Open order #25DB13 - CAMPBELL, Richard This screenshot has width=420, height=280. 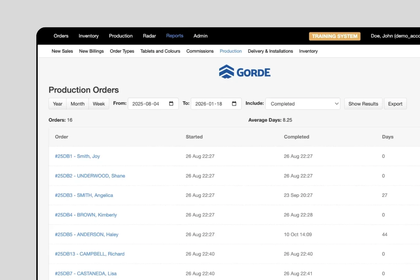coord(90,254)
